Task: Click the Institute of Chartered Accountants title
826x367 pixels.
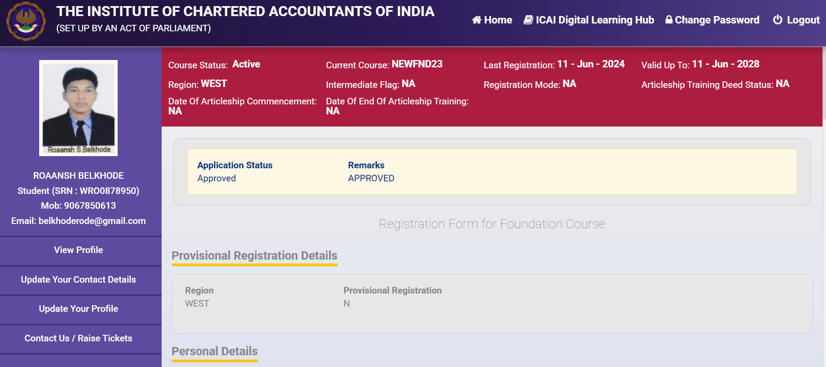Action: coord(245,11)
